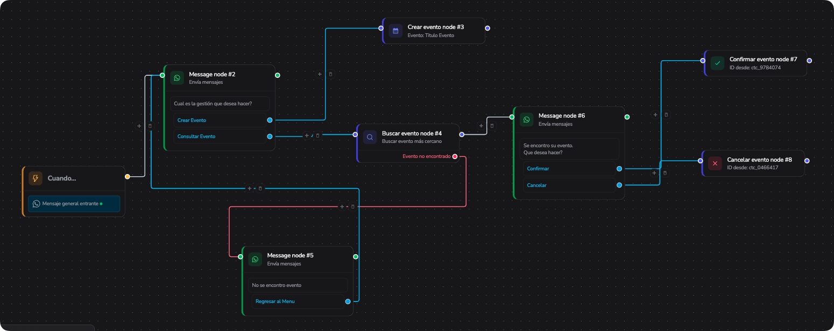Click the calendar icon on Crear evento node #3
Screen dimensions: 834x331
click(395, 31)
